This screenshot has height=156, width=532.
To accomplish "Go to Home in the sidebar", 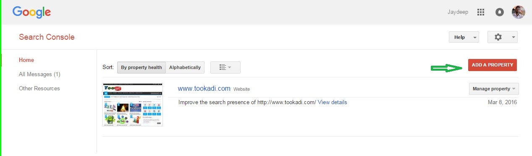I will (x=26, y=60).
